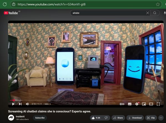Image resolution: width=166 pixels, height=123 pixels.
Task: Enable theater mode
Action: point(151,104)
